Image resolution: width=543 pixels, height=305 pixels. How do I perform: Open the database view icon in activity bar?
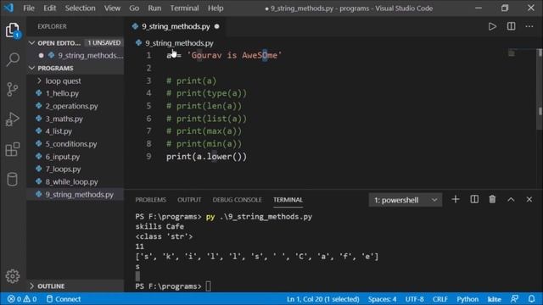click(13, 180)
